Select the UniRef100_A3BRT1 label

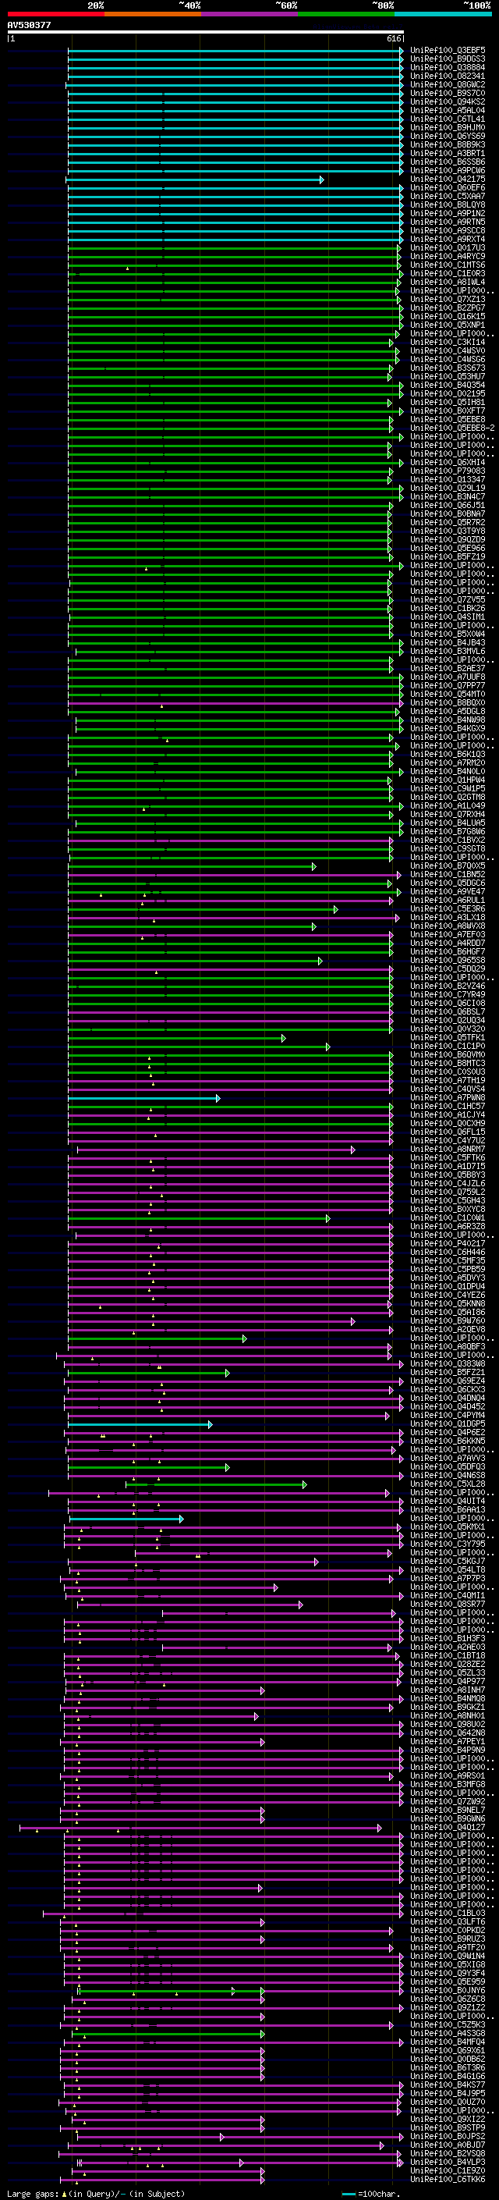coord(448,153)
